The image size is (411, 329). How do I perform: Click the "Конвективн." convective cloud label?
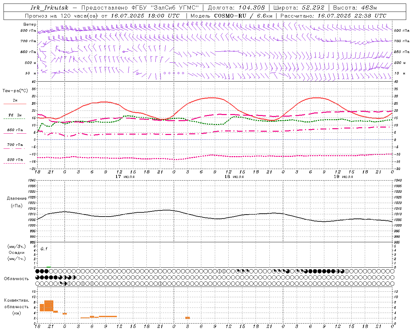click(x=17, y=300)
